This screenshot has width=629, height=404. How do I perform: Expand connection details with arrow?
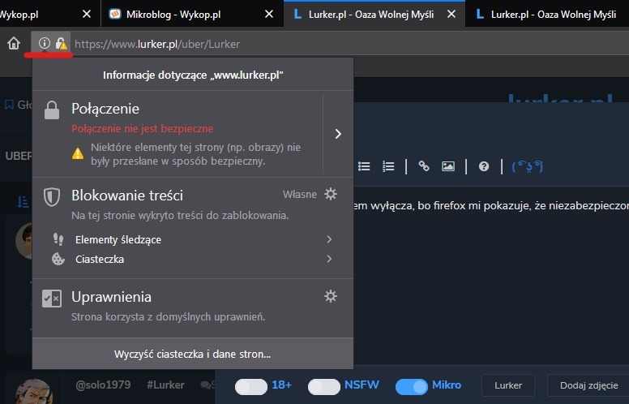pos(338,134)
